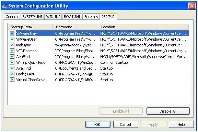Click the System Configuration Utility title icon
This screenshot has width=198, height=132.
(4, 6)
